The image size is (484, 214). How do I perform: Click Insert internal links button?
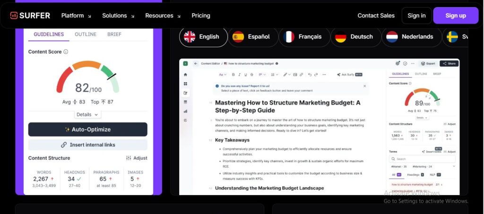click(x=87, y=145)
